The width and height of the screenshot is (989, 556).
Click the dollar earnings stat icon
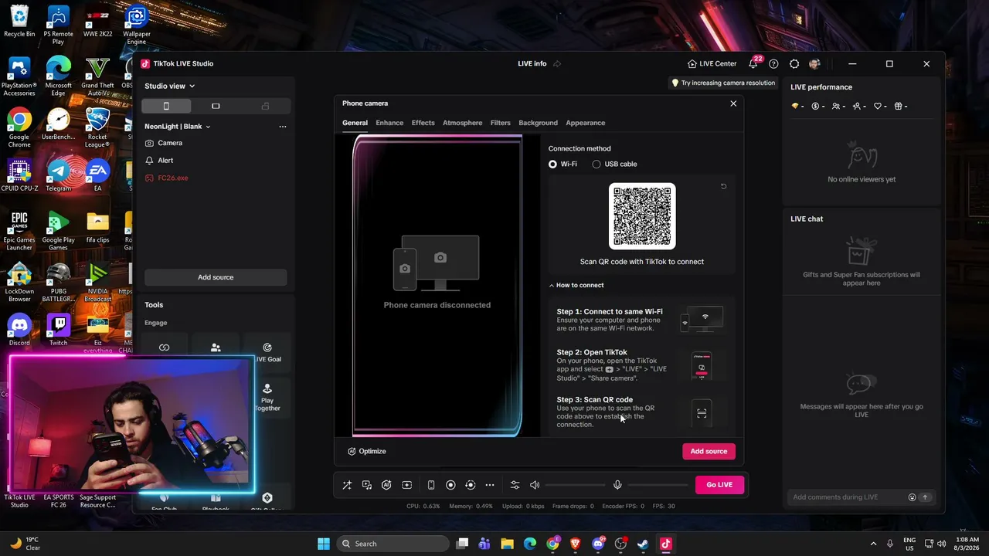(x=818, y=106)
